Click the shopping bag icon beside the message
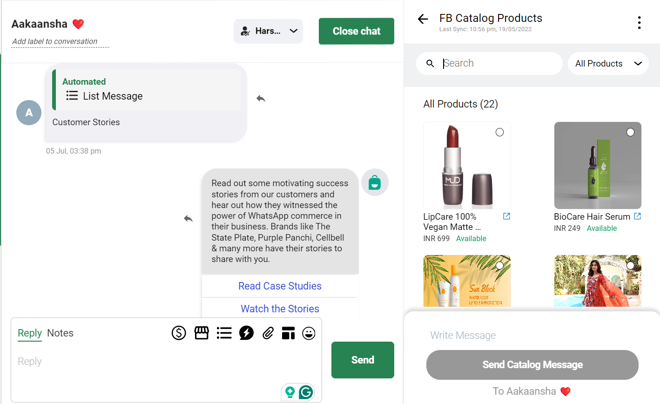The height and width of the screenshot is (404, 660). [375, 182]
